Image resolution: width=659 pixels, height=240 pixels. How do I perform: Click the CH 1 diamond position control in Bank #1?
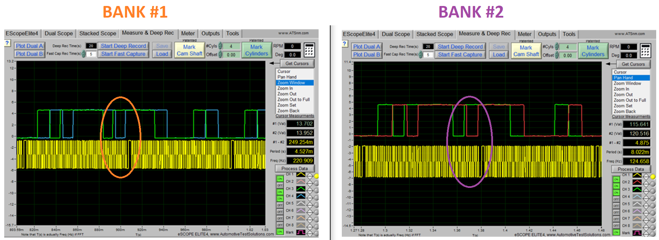click(x=310, y=176)
